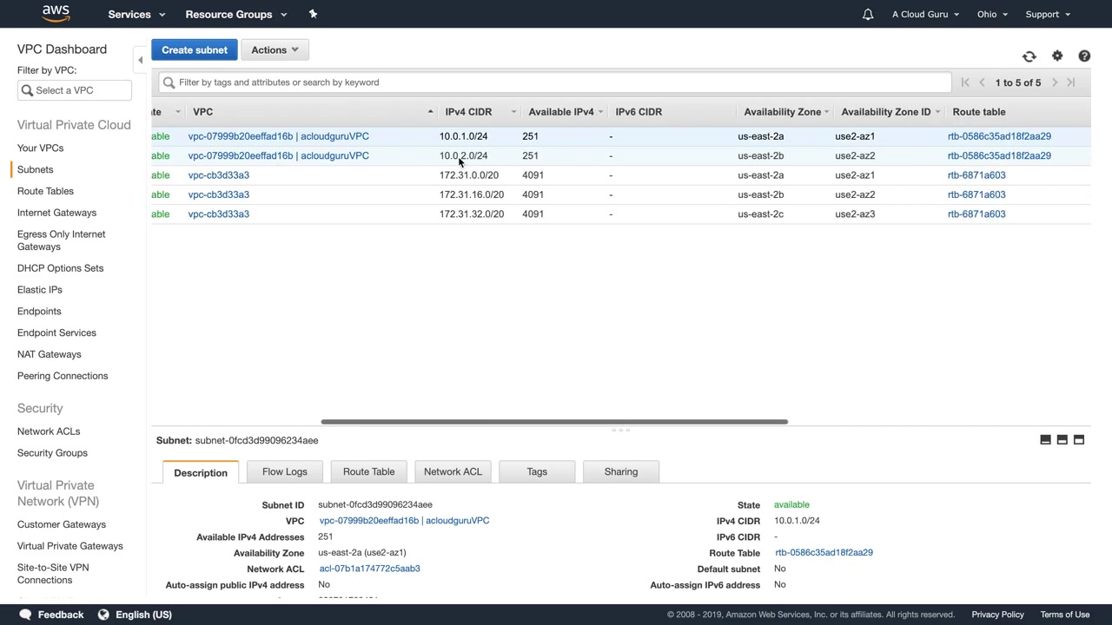Click the VPC Dashboard heading link
Viewport: 1112px width, 625px height.
pos(62,49)
